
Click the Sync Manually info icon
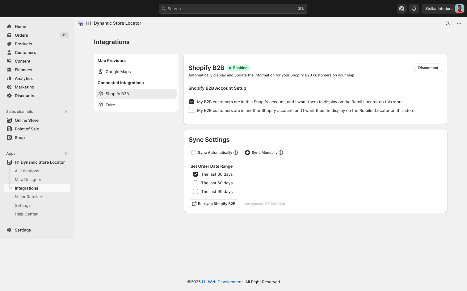point(281,153)
